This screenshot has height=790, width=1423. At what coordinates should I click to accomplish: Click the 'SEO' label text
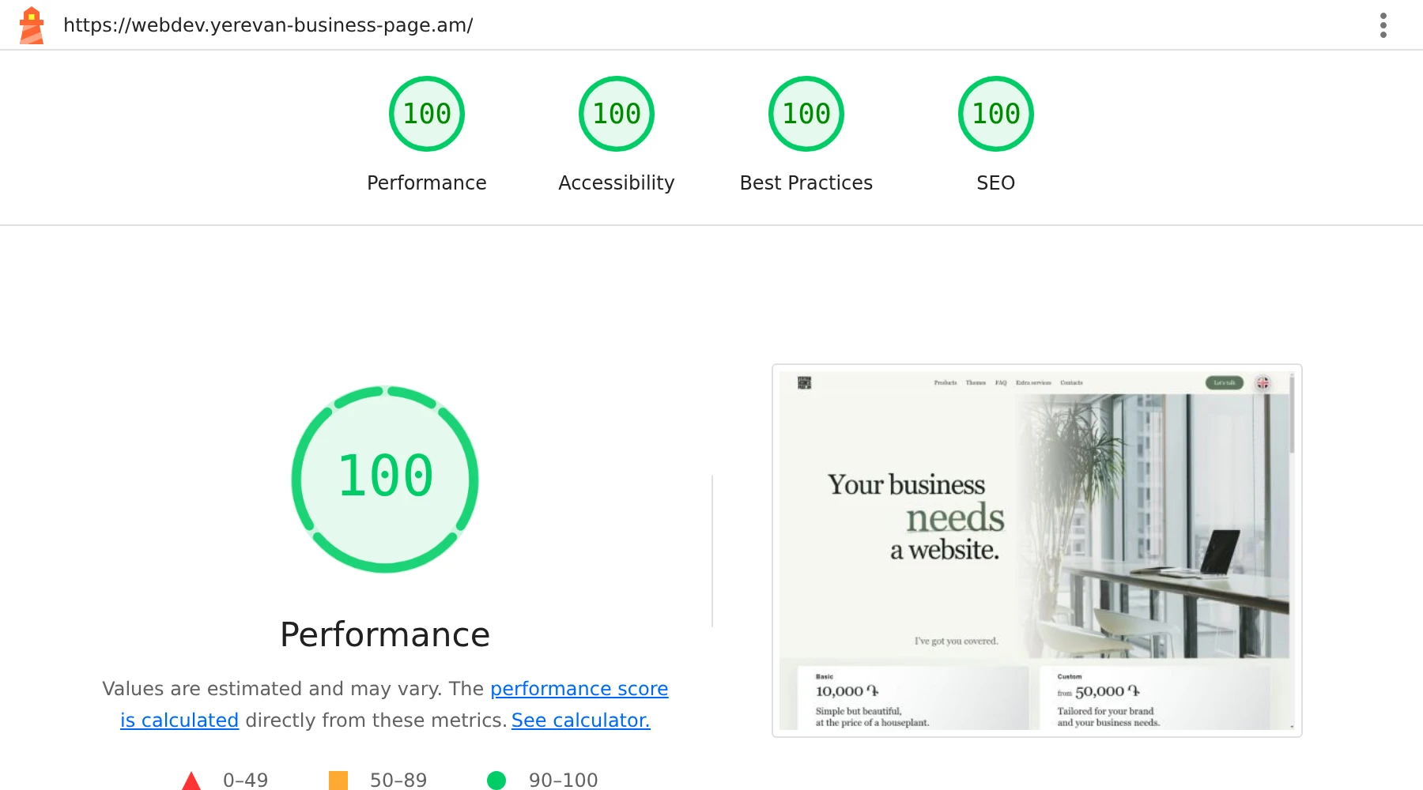996,183
